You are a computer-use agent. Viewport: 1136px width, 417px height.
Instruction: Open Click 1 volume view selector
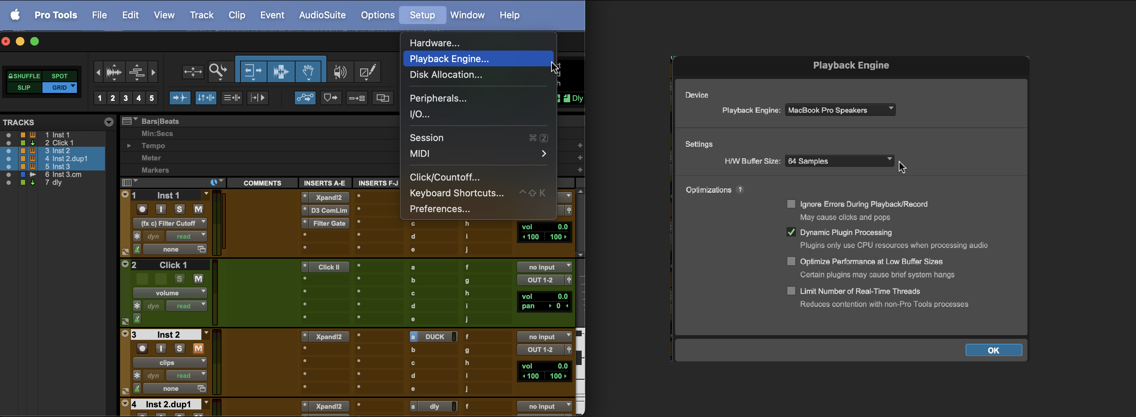coord(170,293)
